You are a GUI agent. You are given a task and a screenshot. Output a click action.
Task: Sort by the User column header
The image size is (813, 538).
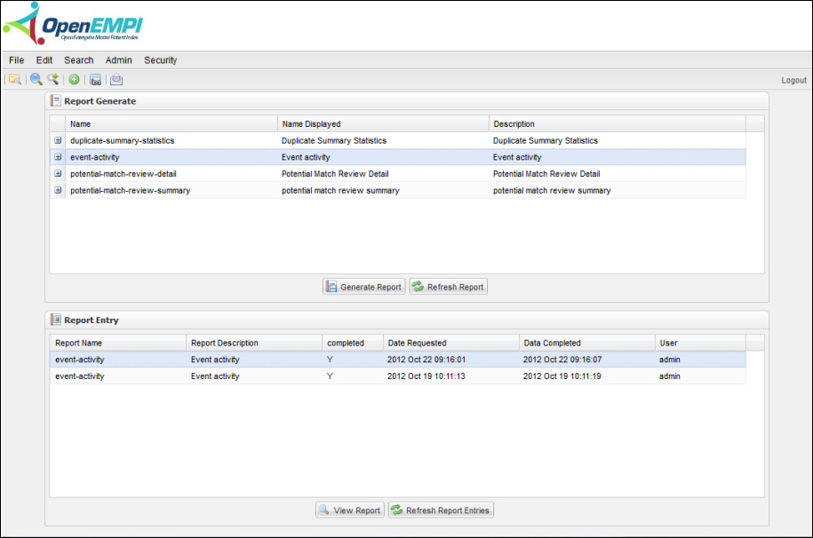pyautogui.click(x=700, y=343)
